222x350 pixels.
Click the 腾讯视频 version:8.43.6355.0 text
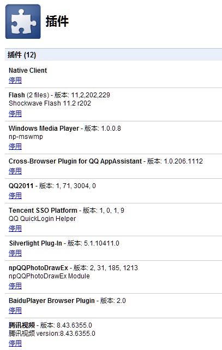point(52,334)
